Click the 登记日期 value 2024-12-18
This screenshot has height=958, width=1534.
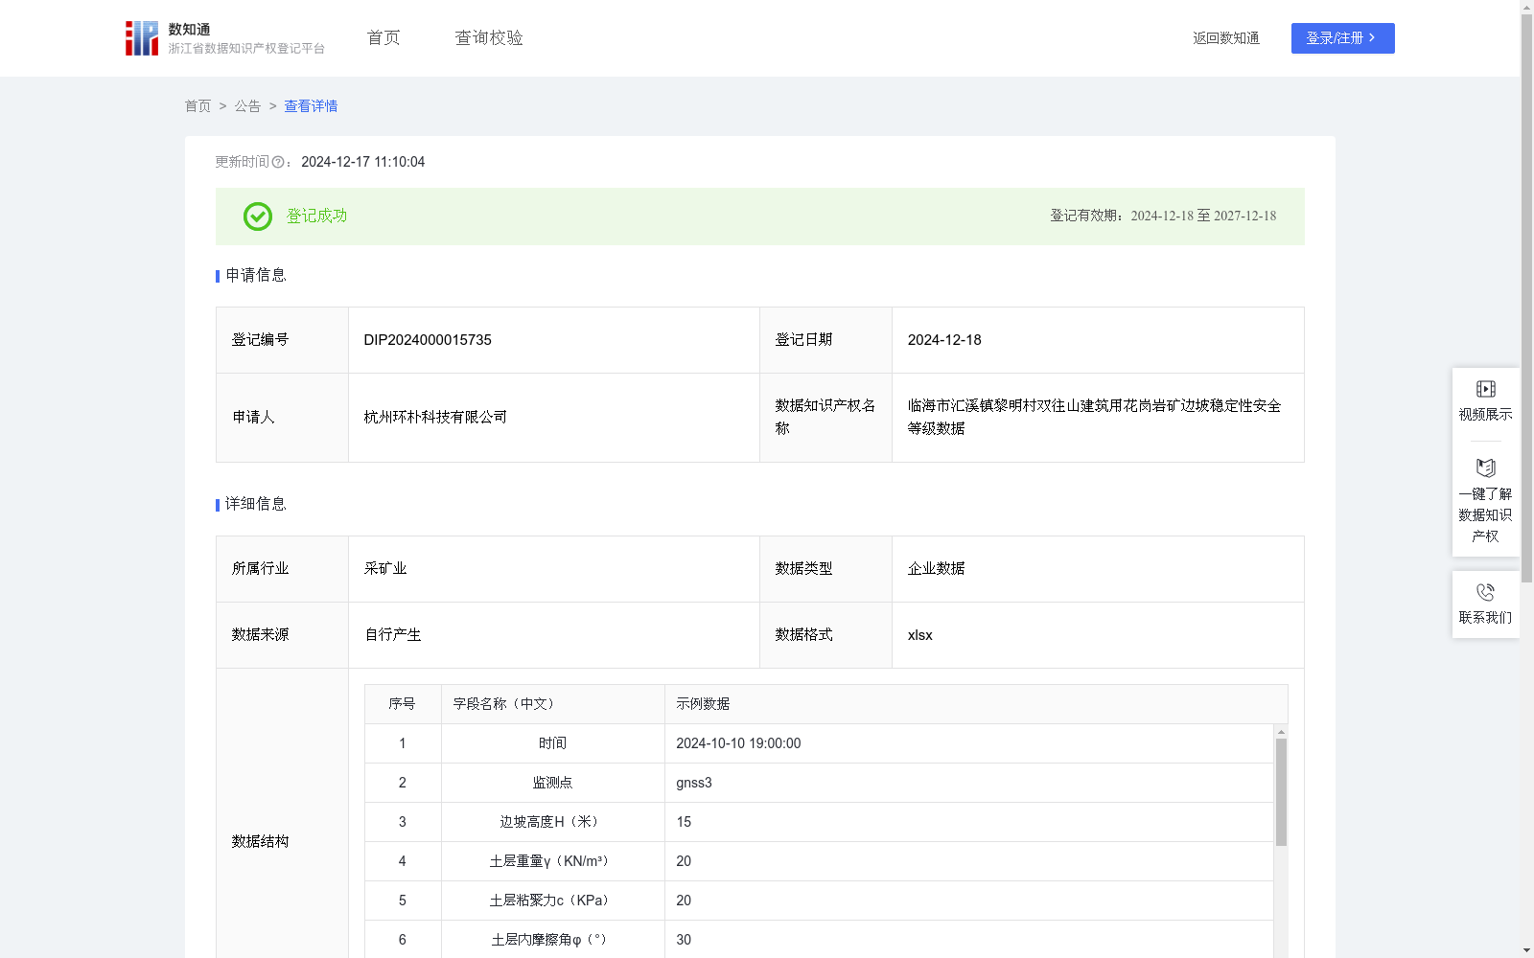(944, 340)
